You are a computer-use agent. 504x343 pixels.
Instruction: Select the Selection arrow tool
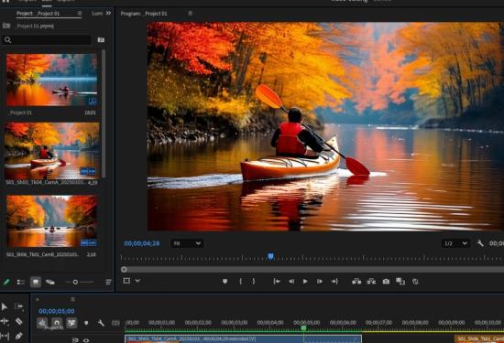click(x=5, y=306)
